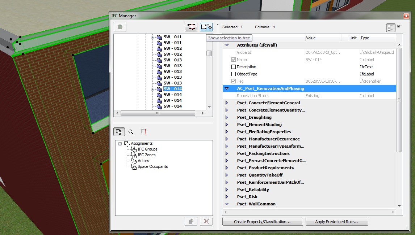Click the delete assignment red X icon
Image resolution: width=415 pixels, height=235 pixels.
click(206, 221)
